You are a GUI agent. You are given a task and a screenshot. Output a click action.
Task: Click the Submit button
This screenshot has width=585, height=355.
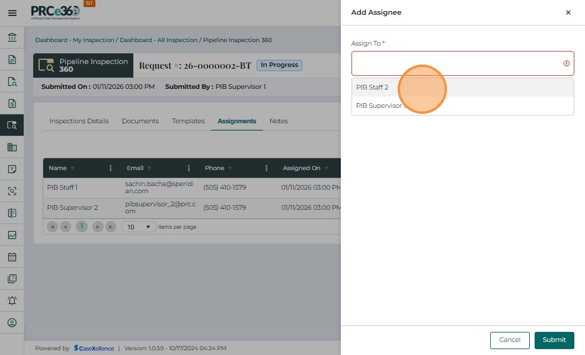pyautogui.click(x=554, y=340)
